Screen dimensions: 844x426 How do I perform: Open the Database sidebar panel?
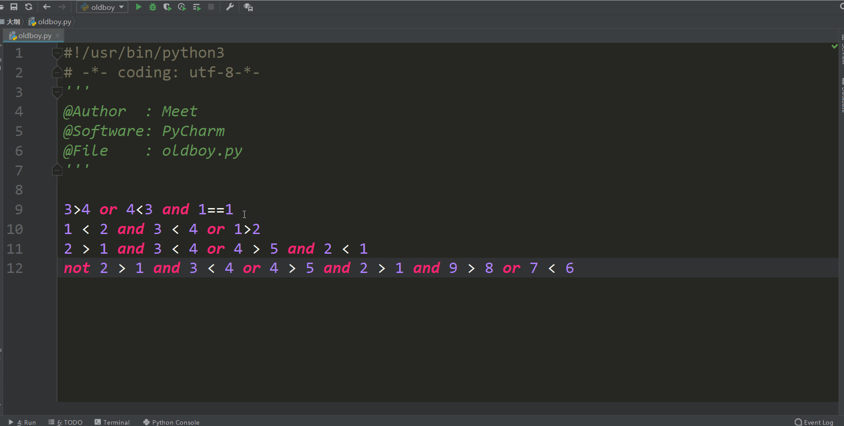coord(841,94)
